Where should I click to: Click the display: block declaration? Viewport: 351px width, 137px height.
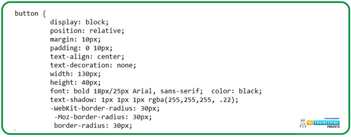[x=79, y=22]
